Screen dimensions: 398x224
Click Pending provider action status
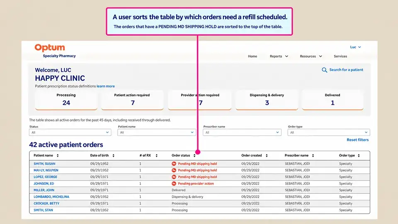196,183
